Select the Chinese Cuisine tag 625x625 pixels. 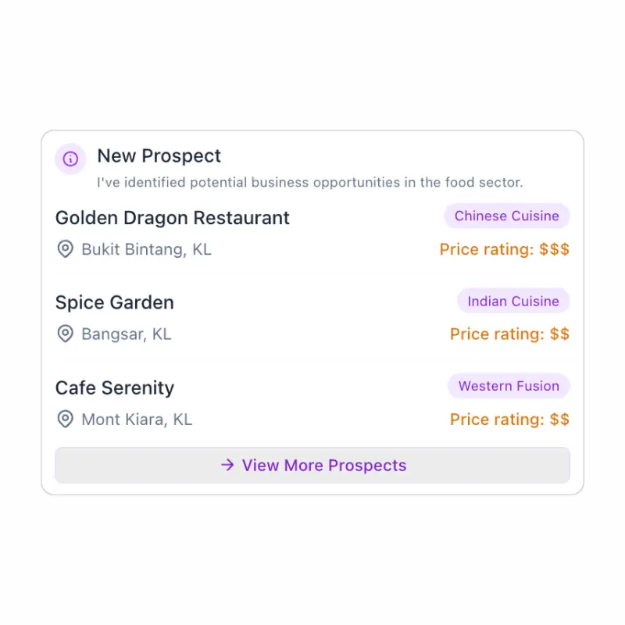506,216
